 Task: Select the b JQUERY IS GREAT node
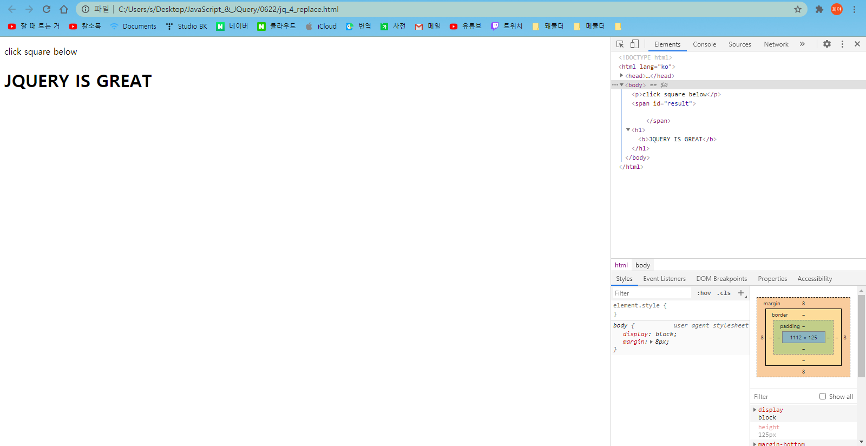[x=677, y=139]
